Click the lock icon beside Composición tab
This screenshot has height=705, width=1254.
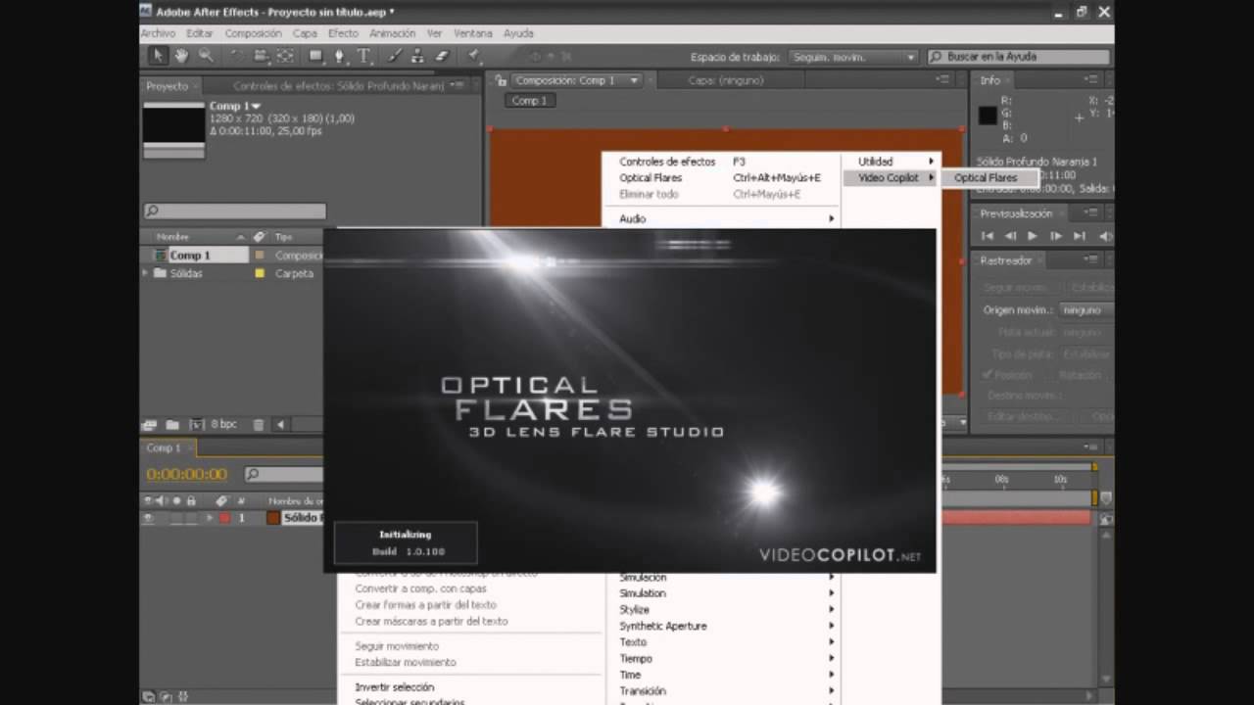pos(501,80)
